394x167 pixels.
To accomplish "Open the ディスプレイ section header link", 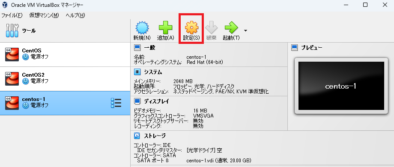I will coord(157,101).
